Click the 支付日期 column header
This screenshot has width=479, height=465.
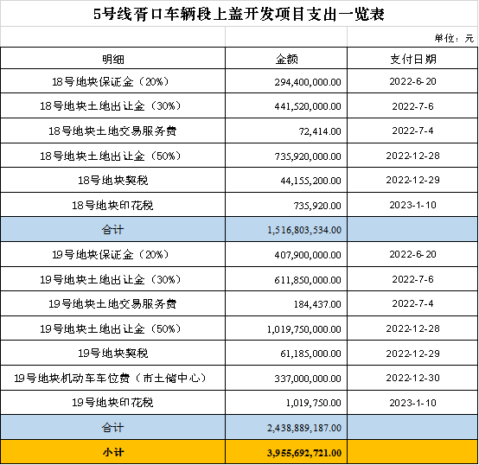pyautogui.click(x=412, y=58)
